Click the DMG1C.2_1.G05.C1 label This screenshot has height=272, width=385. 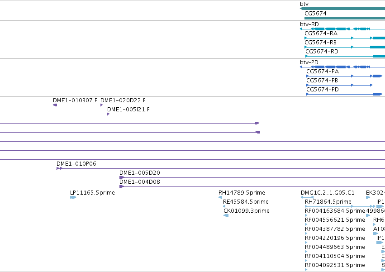pyautogui.click(x=328, y=193)
